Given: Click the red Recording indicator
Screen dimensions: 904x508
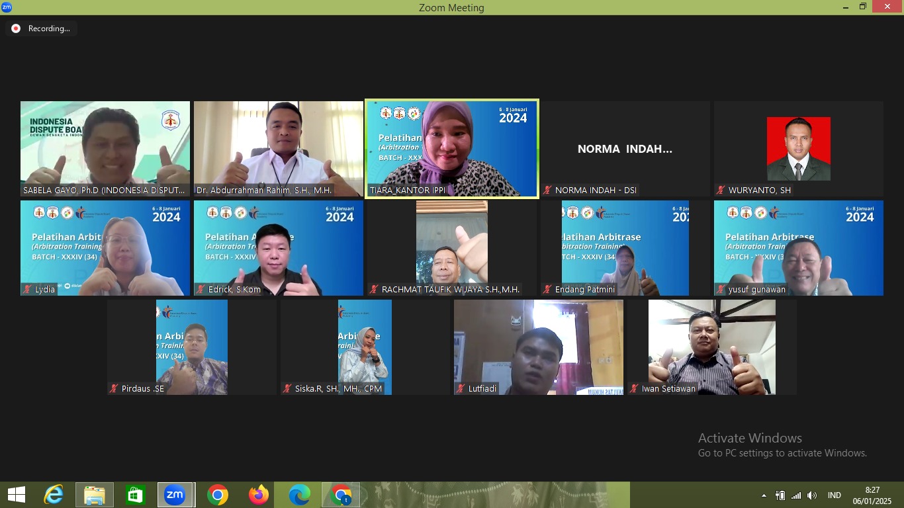Looking at the screenshot, I should click(16, 28).
